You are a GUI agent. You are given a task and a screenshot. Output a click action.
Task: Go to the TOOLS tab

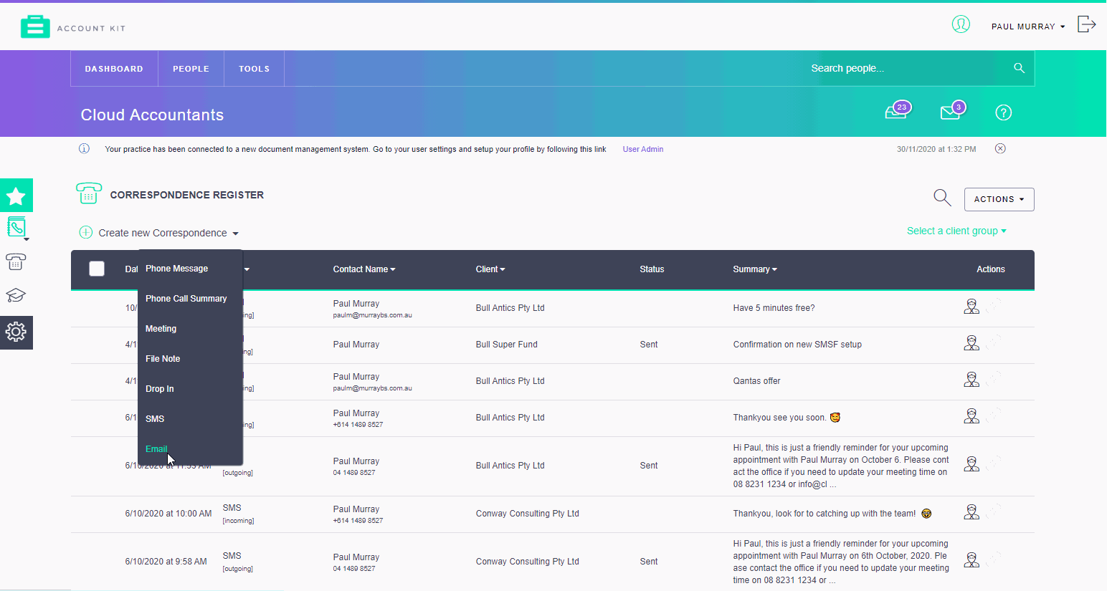pos(254,69)
